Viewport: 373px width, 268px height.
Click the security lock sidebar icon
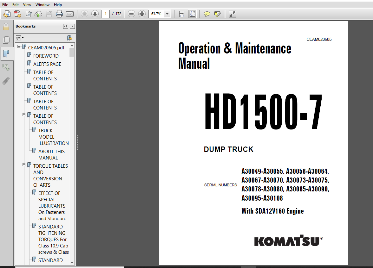6,27
